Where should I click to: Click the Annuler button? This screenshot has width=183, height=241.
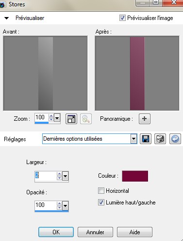click(x=95, y=232)
